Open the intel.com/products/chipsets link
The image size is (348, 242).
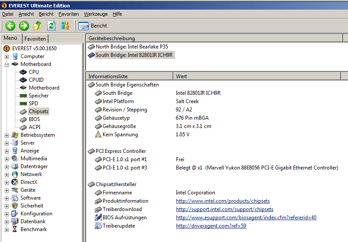tap(223, 201)
